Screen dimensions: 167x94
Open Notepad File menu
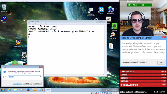[29, 24]
